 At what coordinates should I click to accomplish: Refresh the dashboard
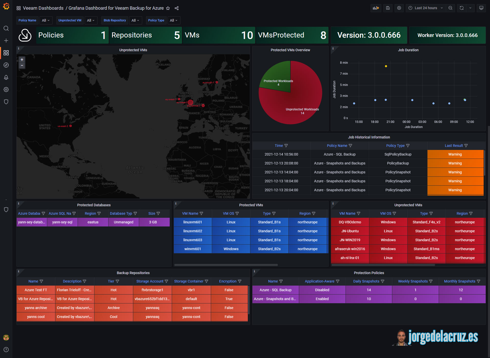click(461, 8)
